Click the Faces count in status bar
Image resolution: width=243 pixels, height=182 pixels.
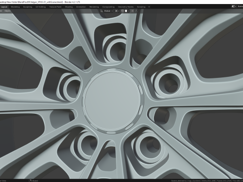pos(224,180)
